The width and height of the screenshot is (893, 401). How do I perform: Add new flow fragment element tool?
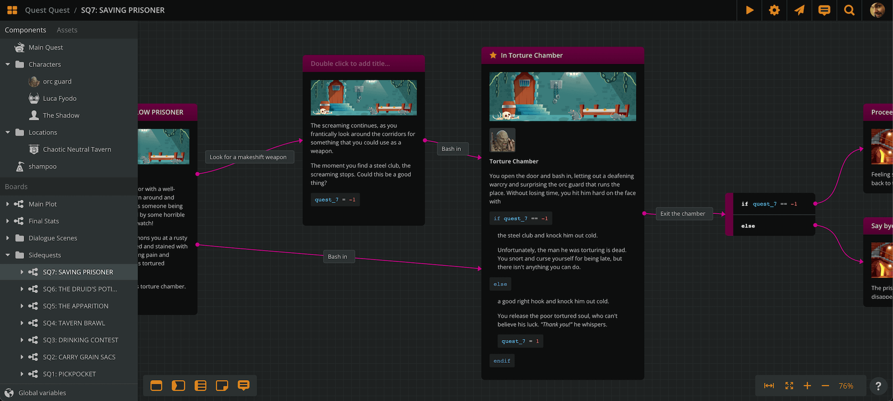156,386
